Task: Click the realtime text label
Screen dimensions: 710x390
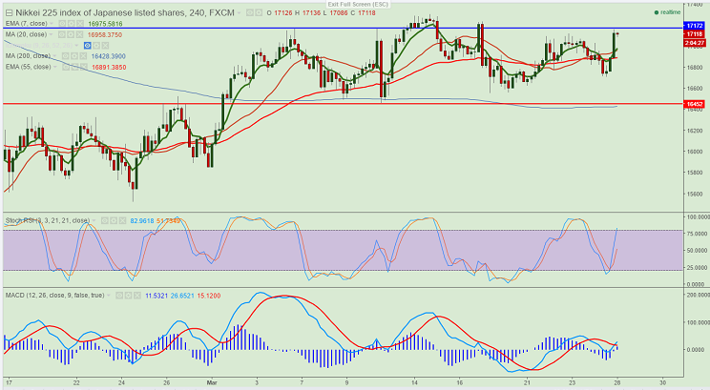Action: point(670,12)
